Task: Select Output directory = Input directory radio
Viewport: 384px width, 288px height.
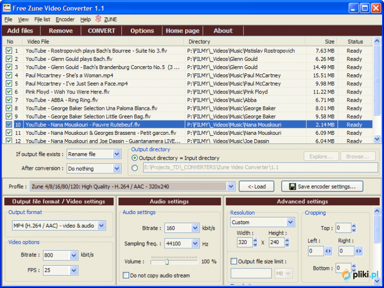Action: coord(134,158)
